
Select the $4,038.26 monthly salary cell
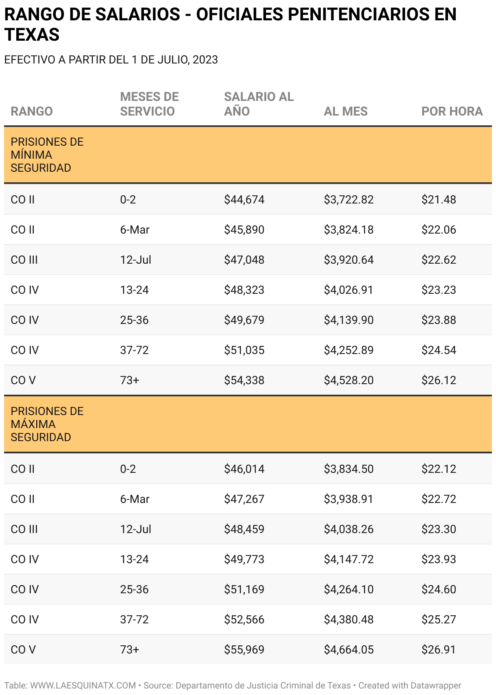tap(348, 529)
